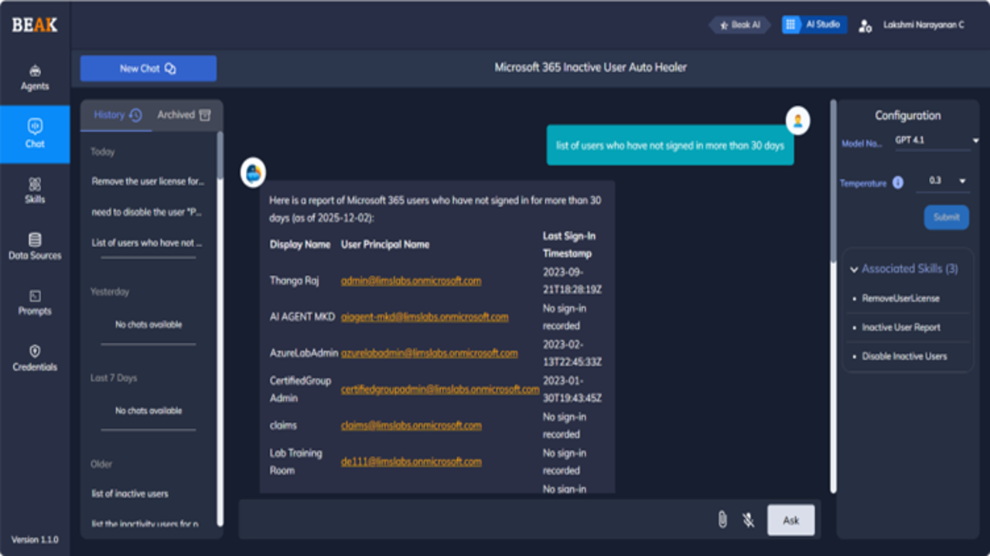
Task: Open the Model Name GPT 4.1 dropdown
Action: (937, 141)
